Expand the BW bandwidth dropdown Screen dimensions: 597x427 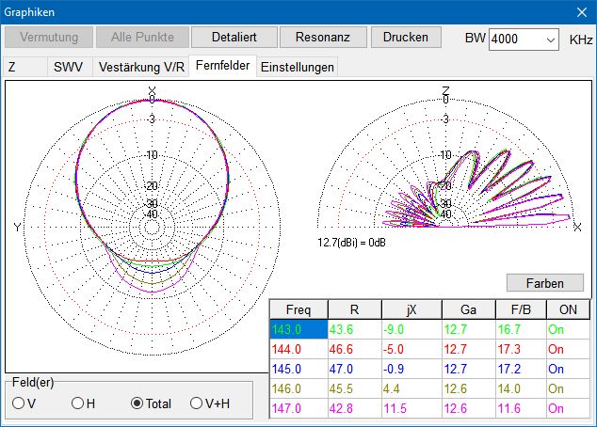[551, 40]
